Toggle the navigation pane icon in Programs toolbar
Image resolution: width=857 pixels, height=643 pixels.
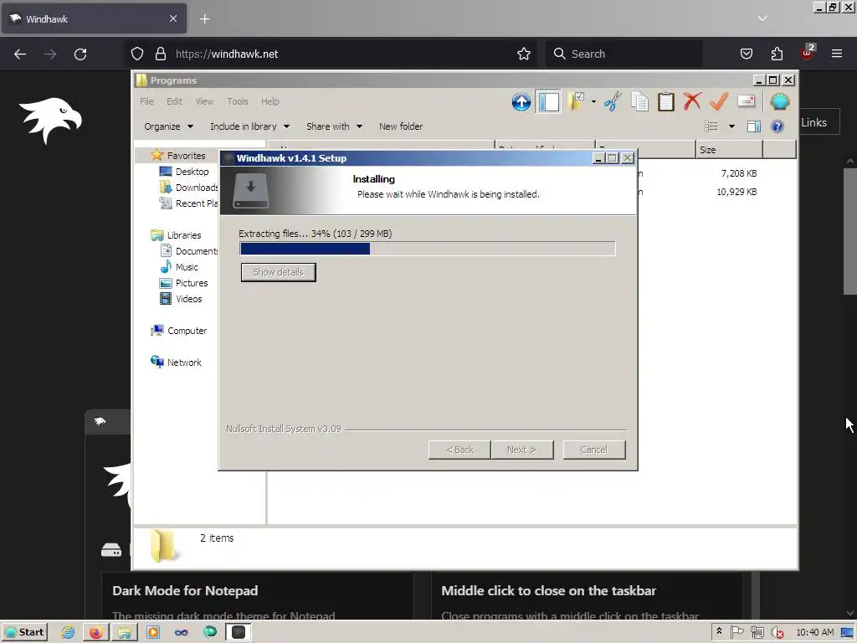[548, 101]
